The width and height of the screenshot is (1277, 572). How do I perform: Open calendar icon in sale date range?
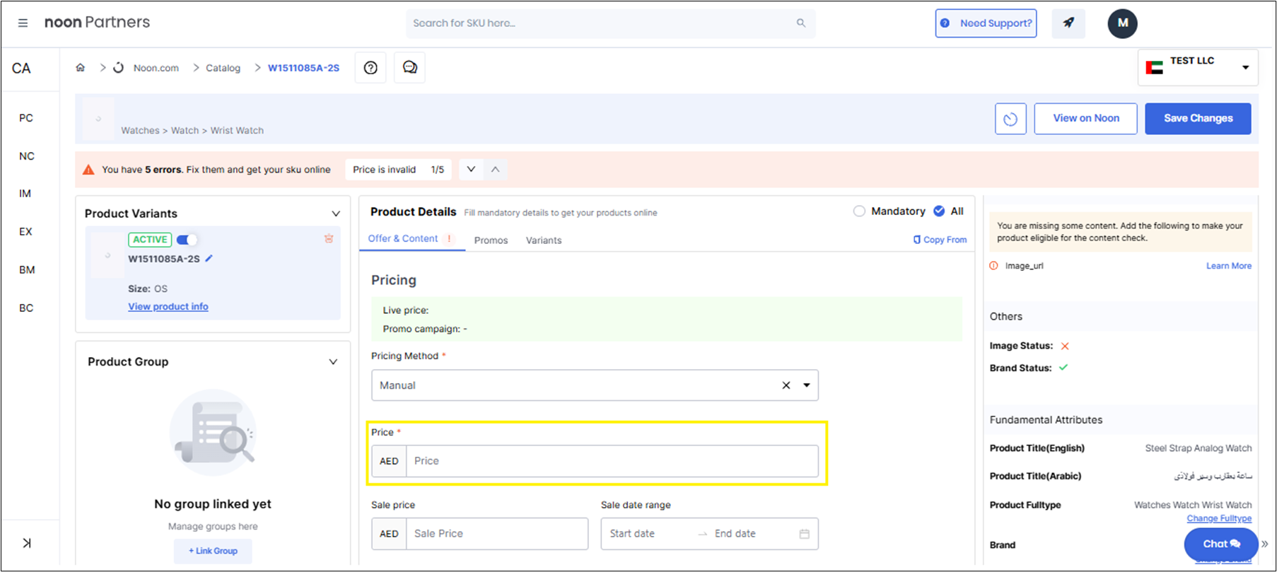click(804, 534)
